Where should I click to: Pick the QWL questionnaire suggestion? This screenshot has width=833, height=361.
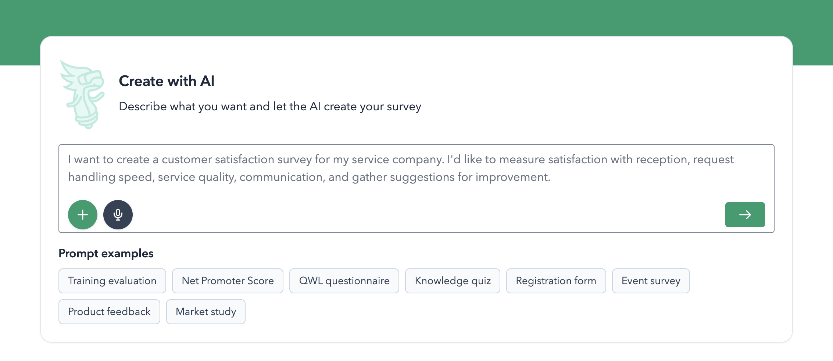(344, 280)
